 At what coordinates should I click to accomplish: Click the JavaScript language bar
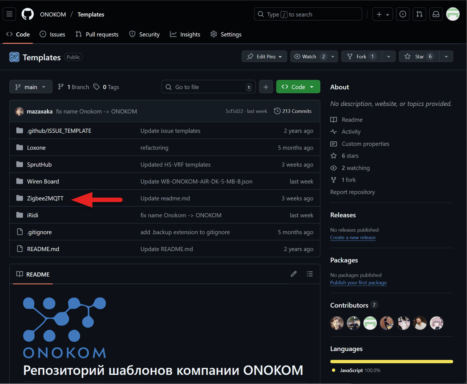391,361
